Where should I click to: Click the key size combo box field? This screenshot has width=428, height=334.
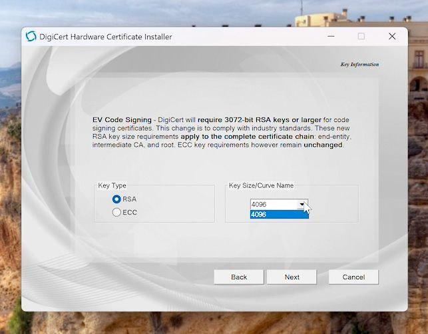(273, 205)
